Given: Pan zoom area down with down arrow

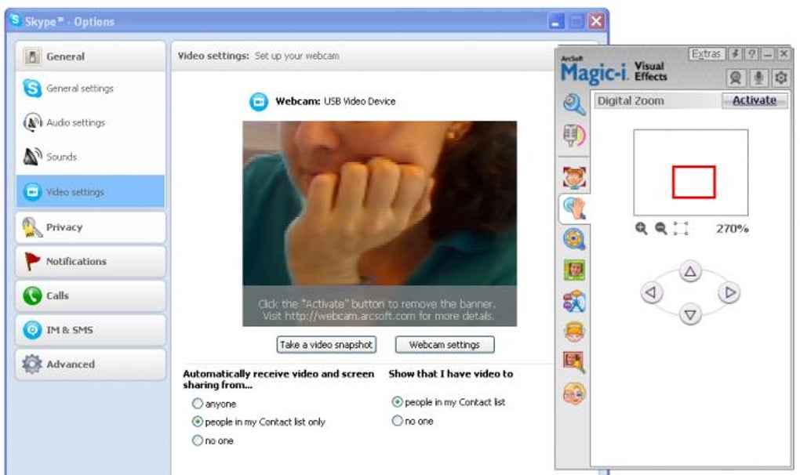Looking at the screenshot, I should pyautogui.click(x=690, y=314).
